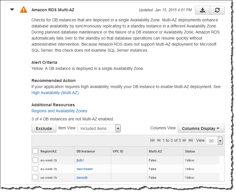Click the orange warning alert icon
Viewport: 236px width, 192px height.
click(x=24, y=10)
